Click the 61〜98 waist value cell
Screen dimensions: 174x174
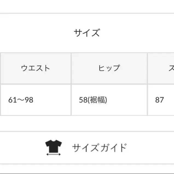coord(21,100)
